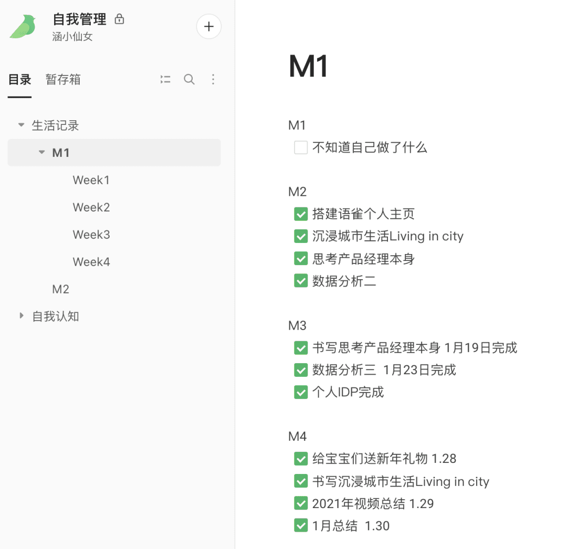
Task: Open Week2 document
Action: tap(91, 207)
